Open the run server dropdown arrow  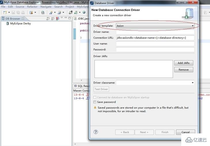pyautogui.click(x=80, y=13)
